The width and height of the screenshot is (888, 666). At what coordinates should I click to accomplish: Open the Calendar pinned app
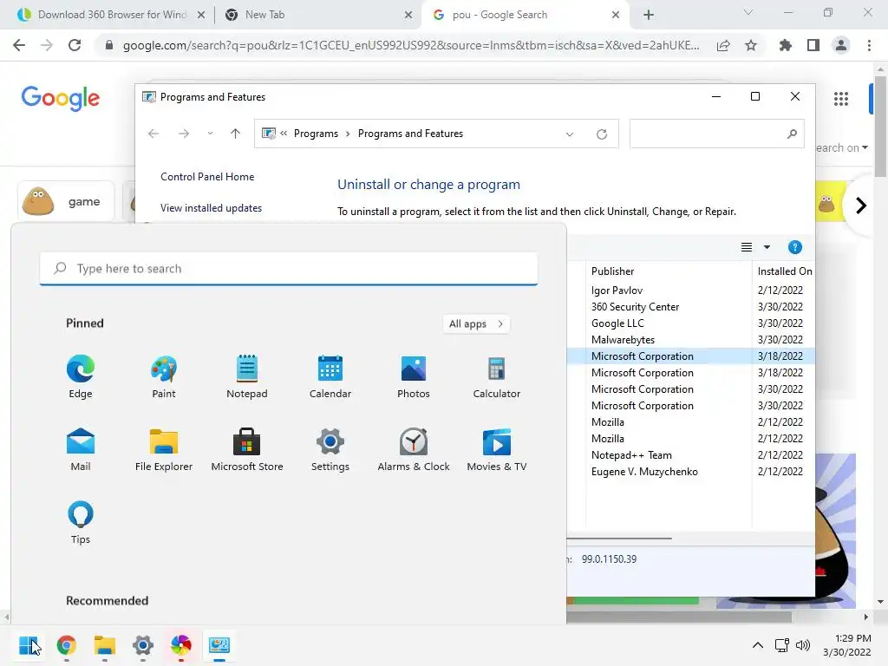pyautogui.click(x=330, y=376)
